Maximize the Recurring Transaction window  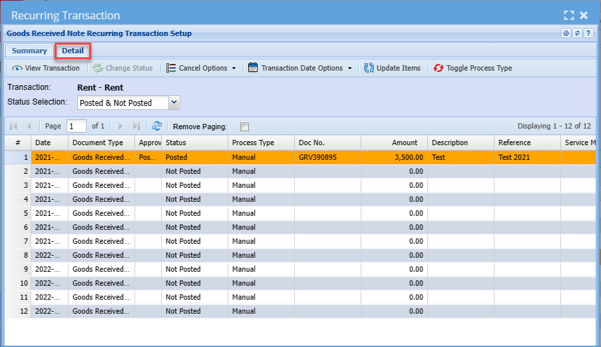[568, 15]
